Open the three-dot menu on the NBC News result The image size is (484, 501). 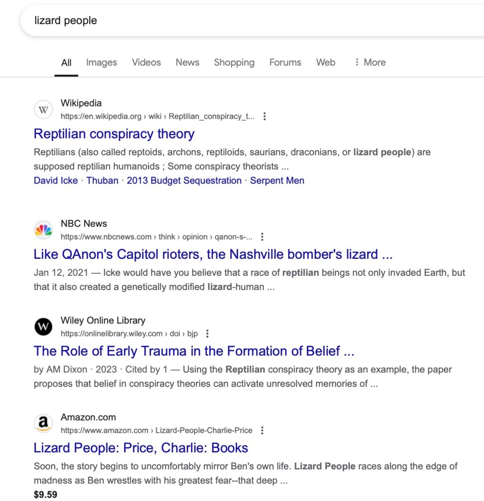click(x=262, y=237)
